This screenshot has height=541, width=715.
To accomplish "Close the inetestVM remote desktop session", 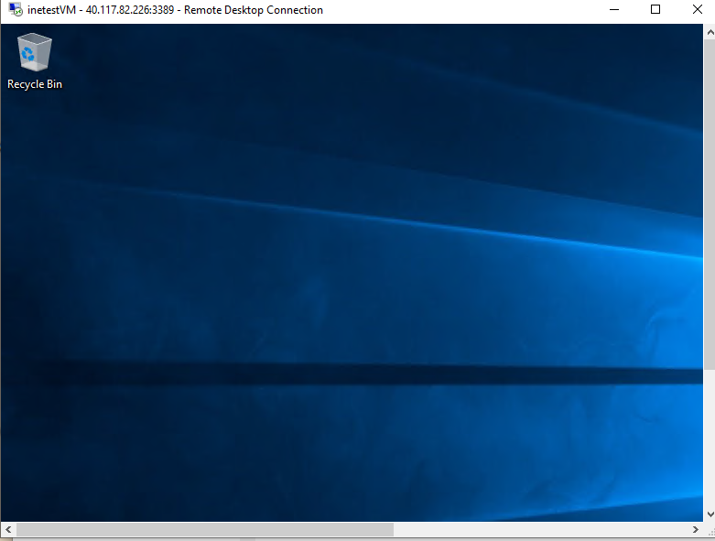I will 697,10.
